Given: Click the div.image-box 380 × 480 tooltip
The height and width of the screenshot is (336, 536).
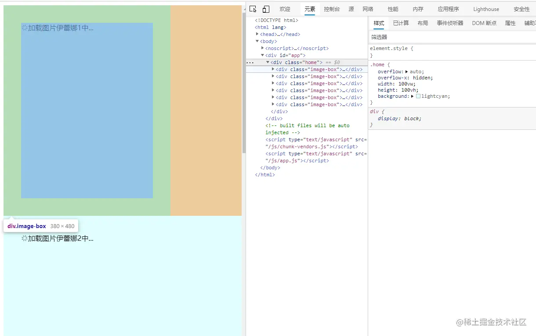Looking at the screenshot, I should coord(41,226).
